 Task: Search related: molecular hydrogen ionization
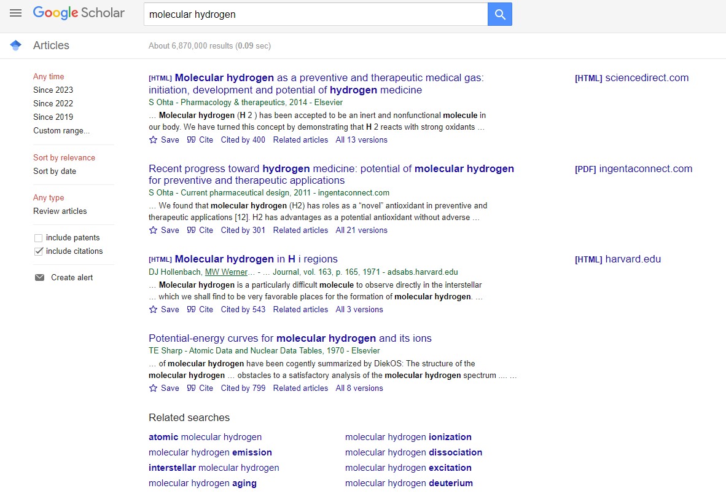[x=408, y=437]
